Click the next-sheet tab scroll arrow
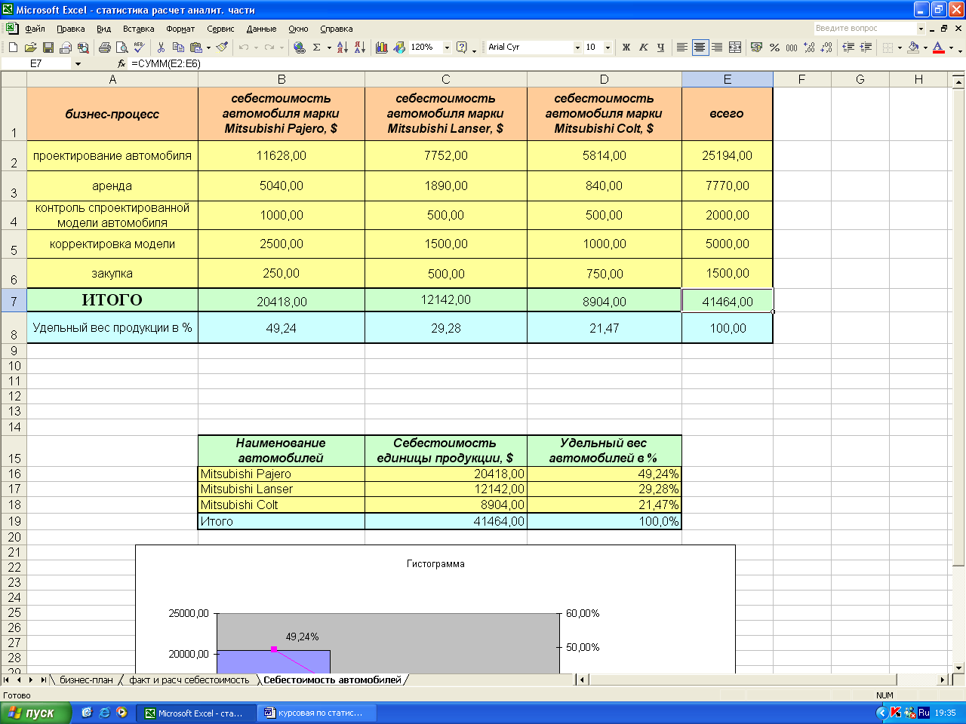Viewport: 966px width, 724px height. 31,680
